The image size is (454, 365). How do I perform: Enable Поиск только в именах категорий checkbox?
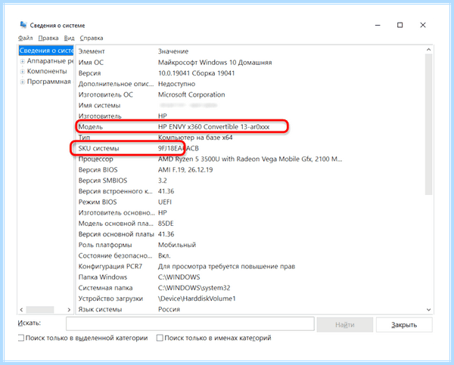tap(160, 338)
